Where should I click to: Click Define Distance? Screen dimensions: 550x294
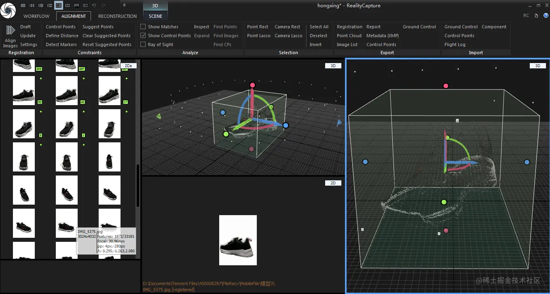(62, 36)
